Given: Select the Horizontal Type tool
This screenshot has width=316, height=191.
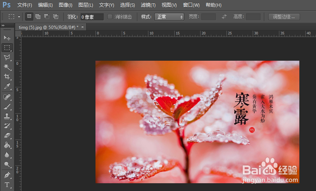Looking at the screenshot, I should click(x=7, y=185).
